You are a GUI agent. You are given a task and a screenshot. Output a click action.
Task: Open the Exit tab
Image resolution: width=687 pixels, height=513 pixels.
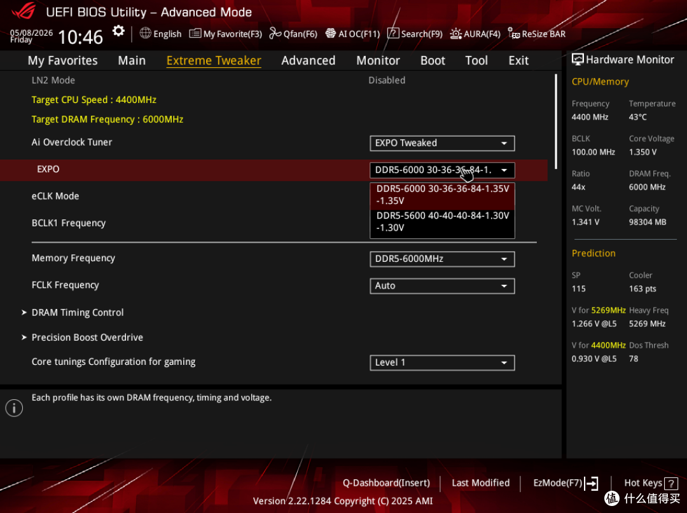coord(518,60)
